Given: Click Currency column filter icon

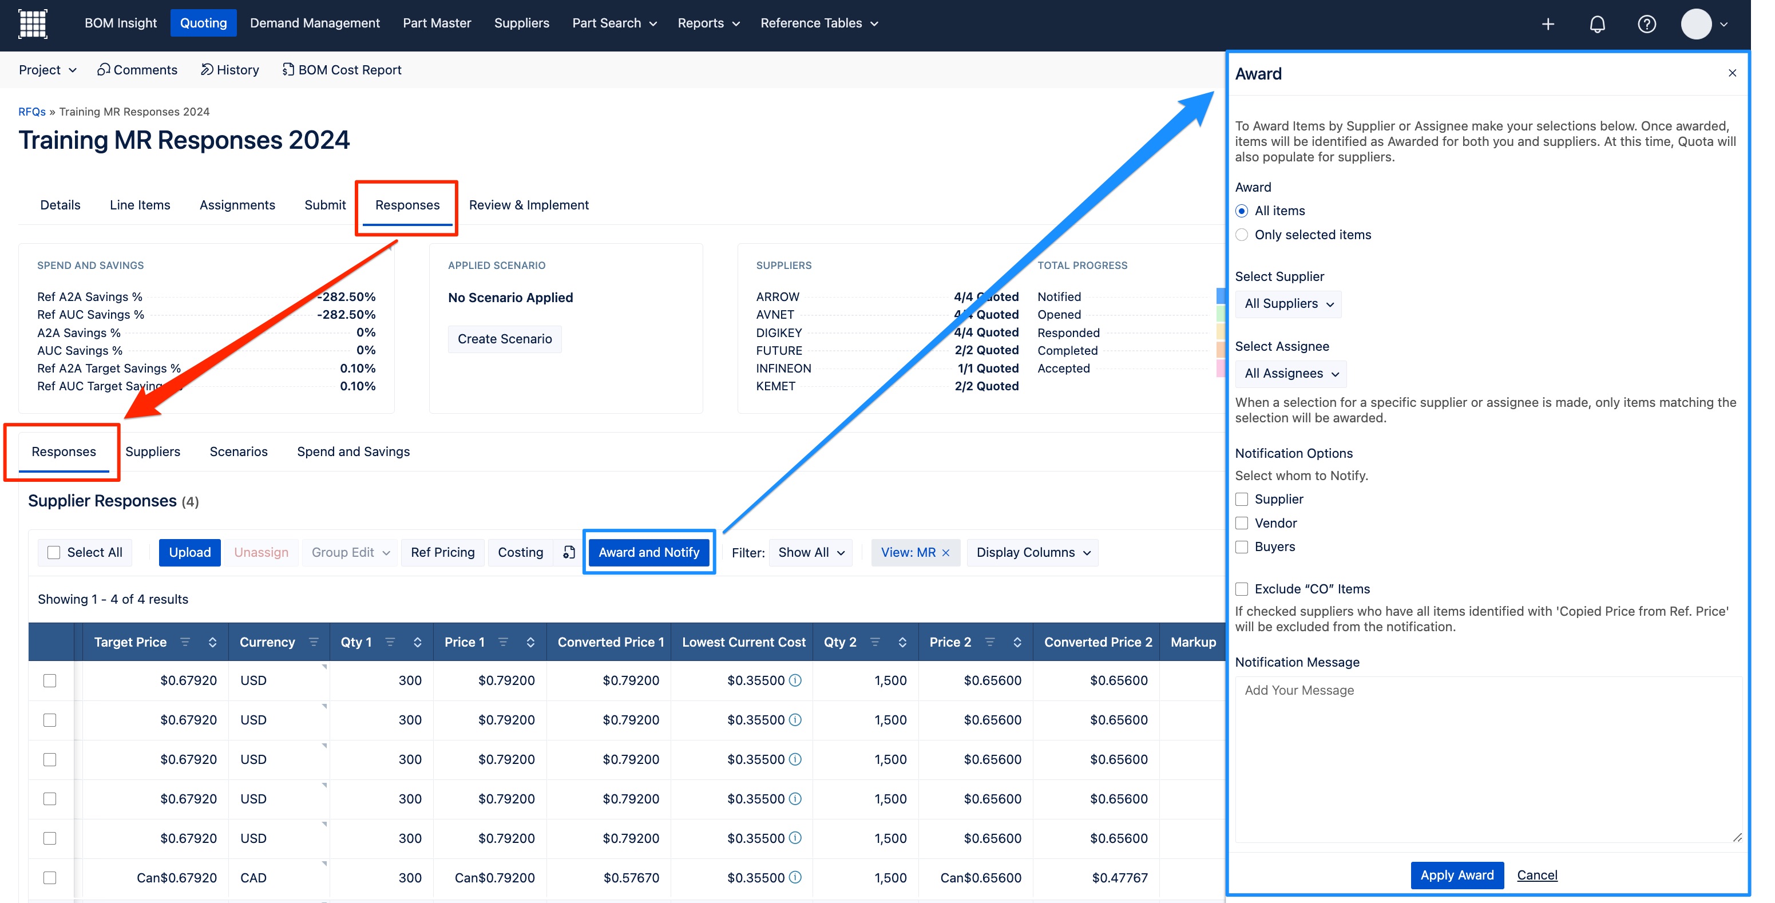Looking at the screenshot, I should click(314, 641).
